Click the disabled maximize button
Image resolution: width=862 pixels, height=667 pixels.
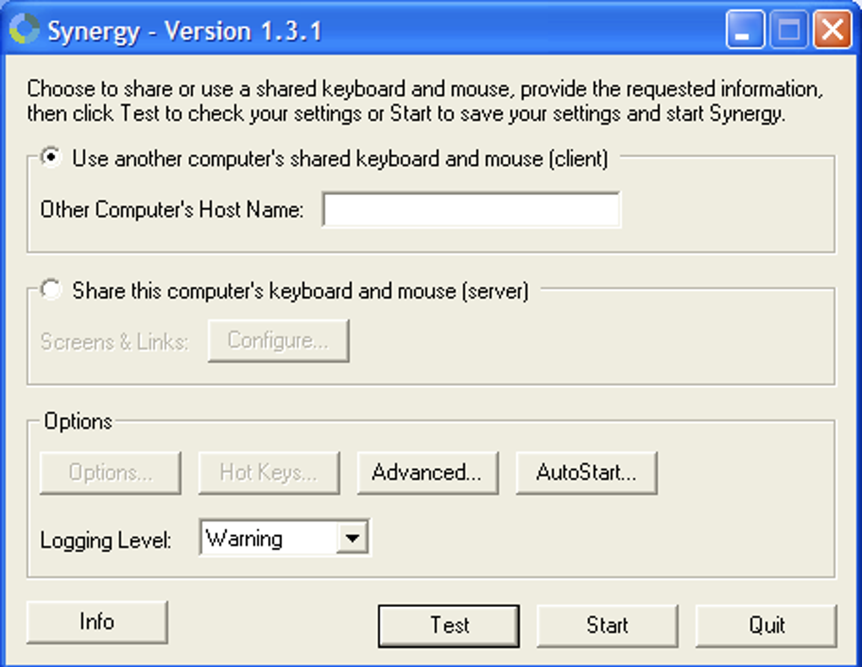(x=788, y=29)
